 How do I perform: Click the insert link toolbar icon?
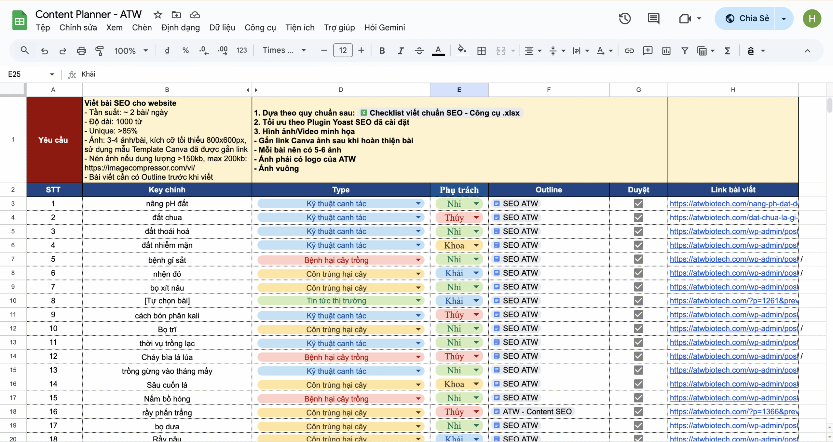[629, 51]
